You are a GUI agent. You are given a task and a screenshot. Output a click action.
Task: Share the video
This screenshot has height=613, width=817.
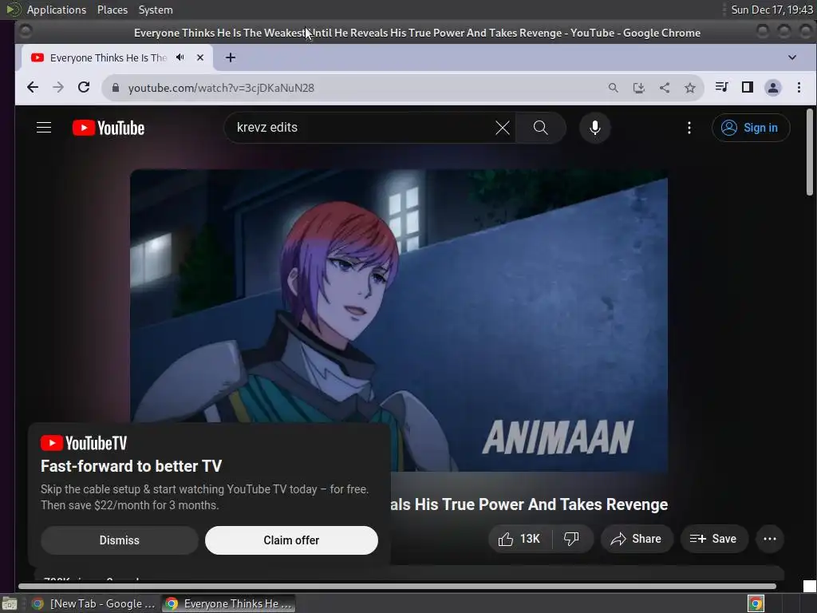pos(637,539)
